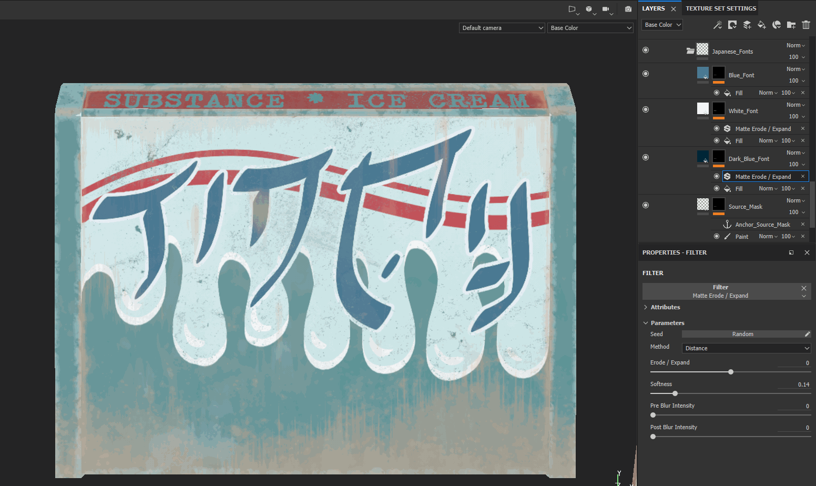Select the Dark_Blue_Font layer mask thumbnail
The width and height of the screenshot is (816, 486).
tap(719, 156)
